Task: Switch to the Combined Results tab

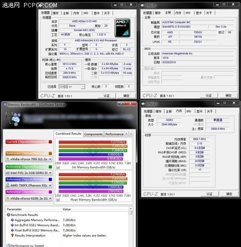Action: point(68,133)
